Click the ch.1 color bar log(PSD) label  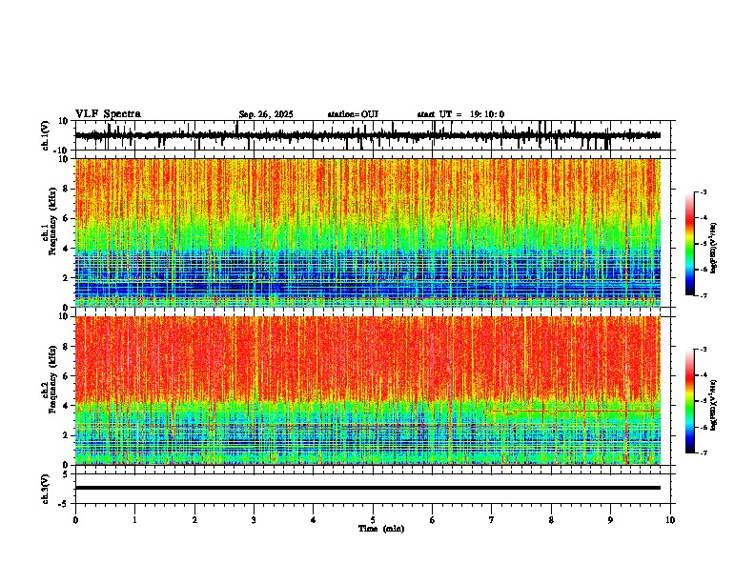(713, 249)
